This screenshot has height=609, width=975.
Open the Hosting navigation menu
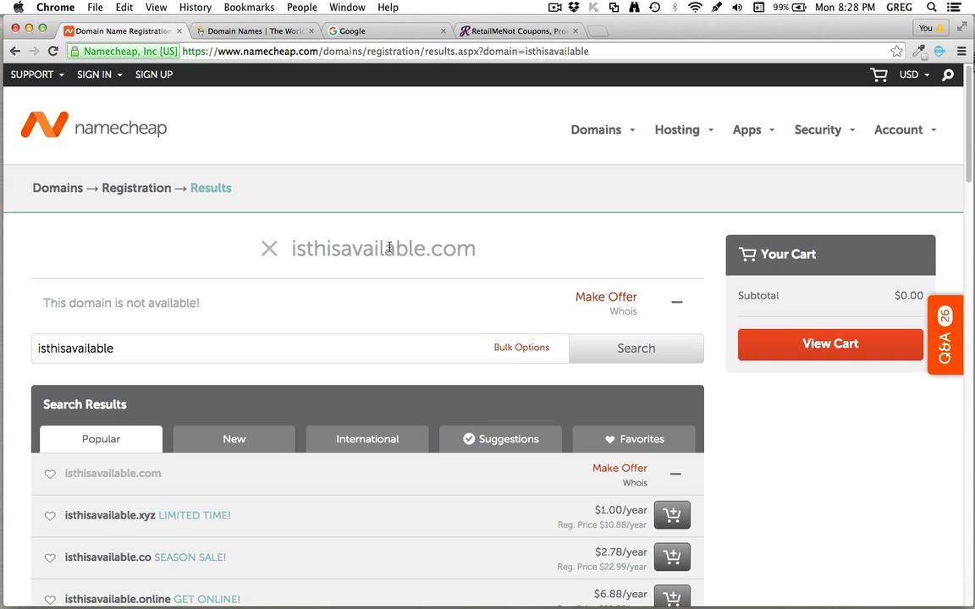click(684, 130)
